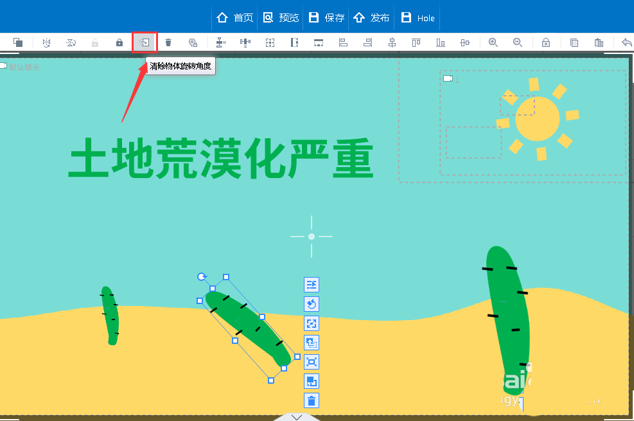Bring object forward via floating layer icon
The image size is (634, 421).
click(x=312, y=343)
